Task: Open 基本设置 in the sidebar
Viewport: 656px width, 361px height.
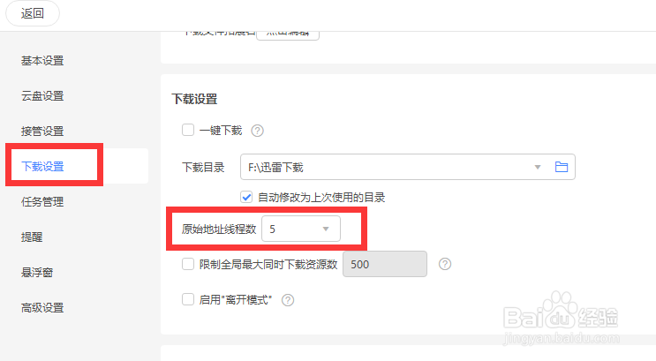Action: point(42,61)
